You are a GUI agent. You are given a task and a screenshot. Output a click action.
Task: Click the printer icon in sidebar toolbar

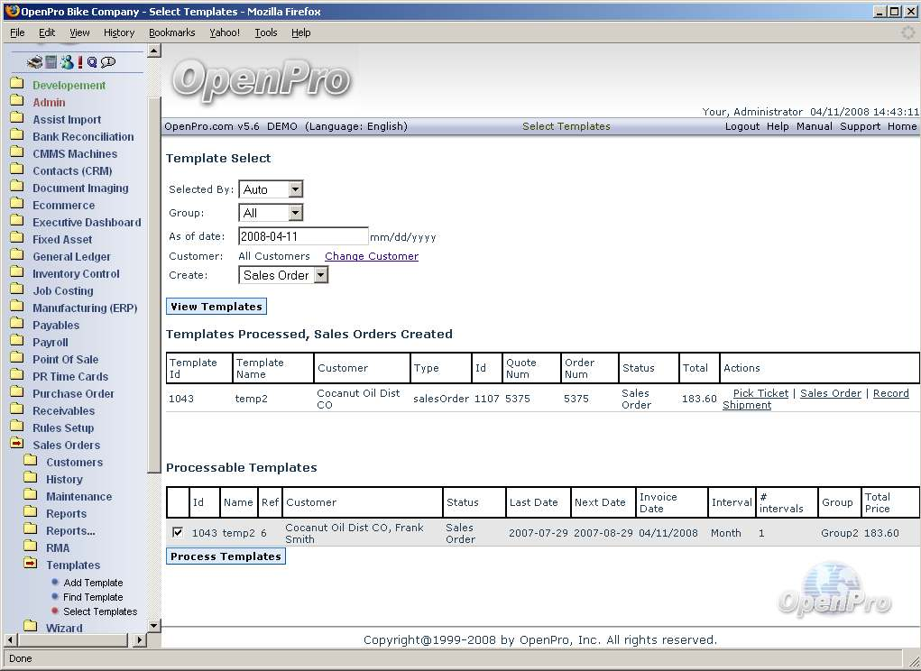(x=34, y=62)
